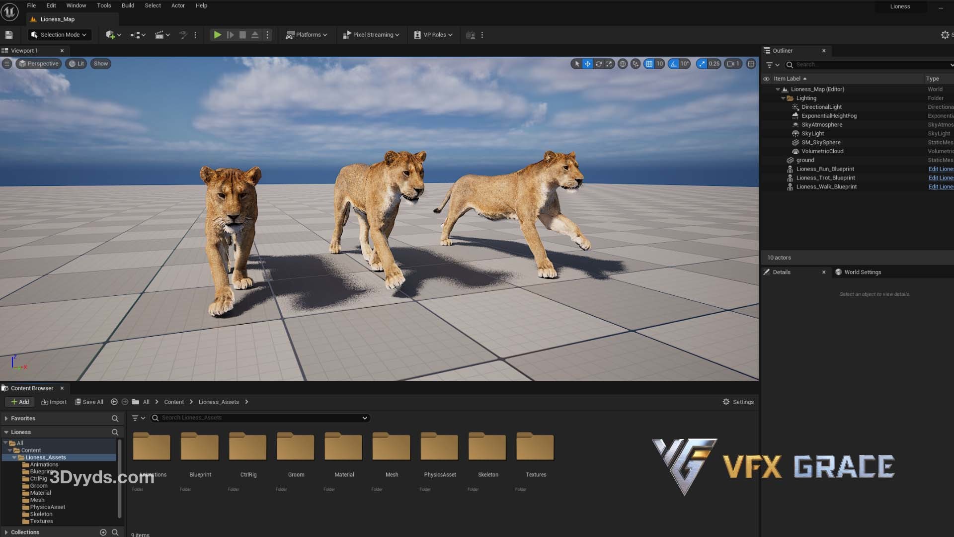Switch to the World Settings tab

(x=862, y=272)
